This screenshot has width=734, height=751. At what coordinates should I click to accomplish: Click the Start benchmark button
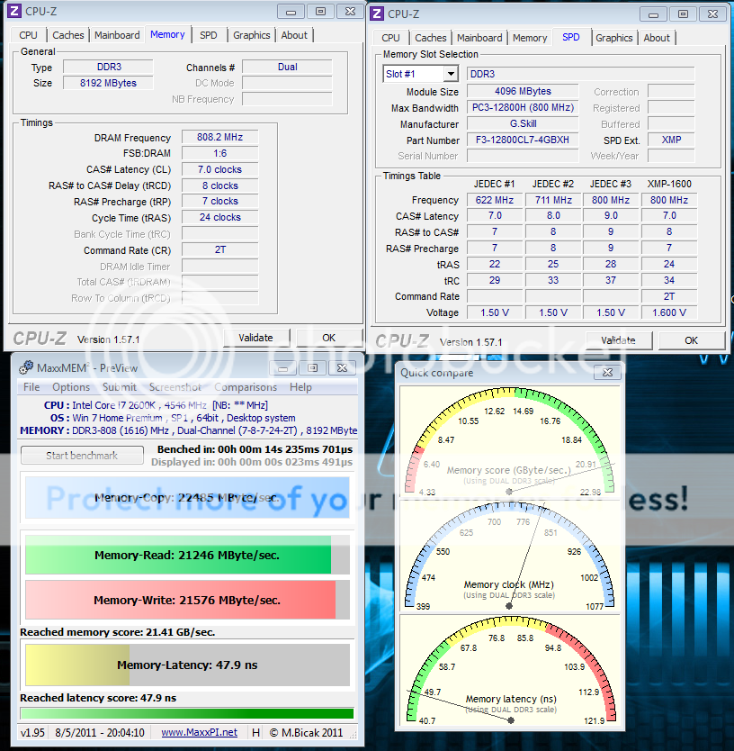tap(82, 456)
